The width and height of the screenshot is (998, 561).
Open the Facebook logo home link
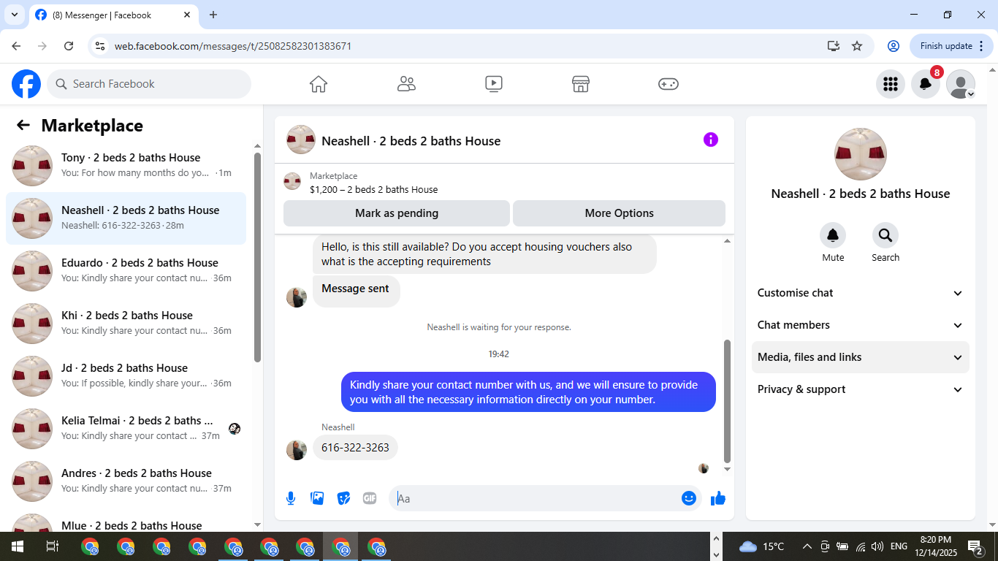point(26,84)
